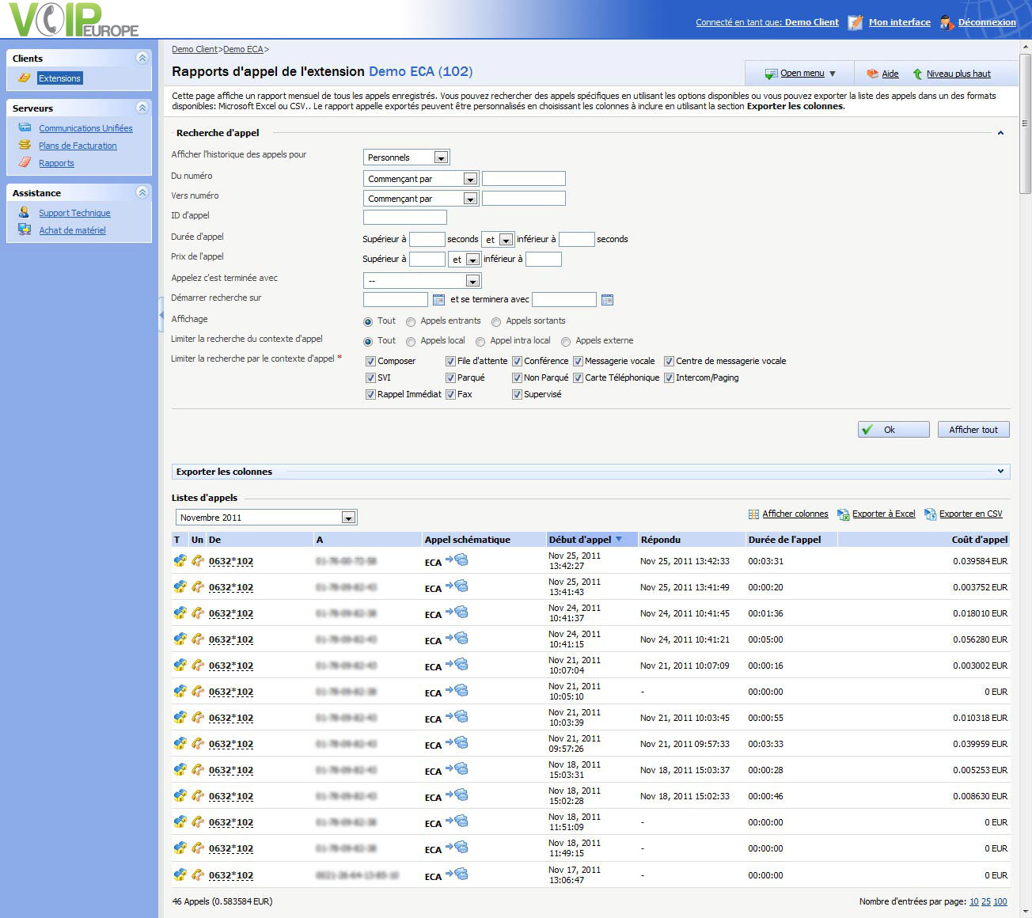Screen dimensions: 1032x918
Task: Open the Plans de Facturation link
Action: coord(78,146)
